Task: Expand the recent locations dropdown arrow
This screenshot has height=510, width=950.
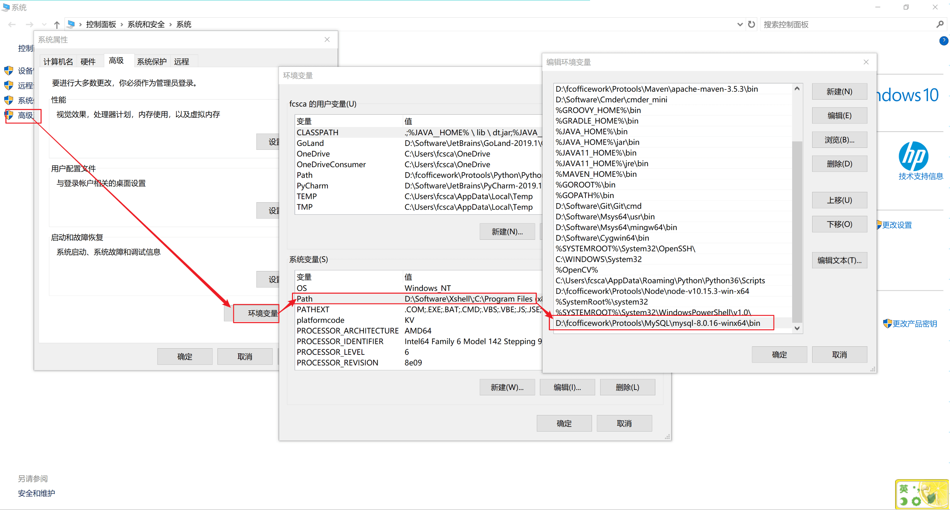Action: pos(44,25)
